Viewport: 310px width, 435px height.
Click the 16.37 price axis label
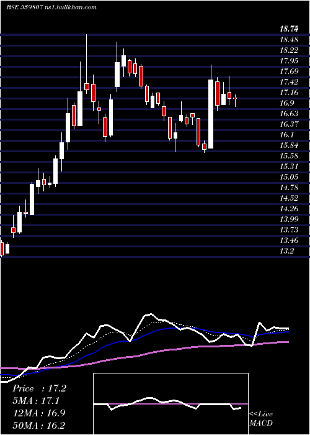(x=289, y=124)
